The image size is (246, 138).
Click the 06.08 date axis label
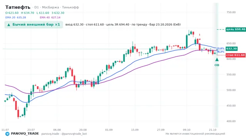pyautogui.click(x=57, y=130)
